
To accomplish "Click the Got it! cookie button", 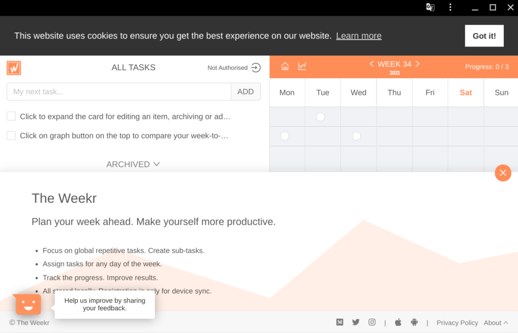I will coord(484,36).
